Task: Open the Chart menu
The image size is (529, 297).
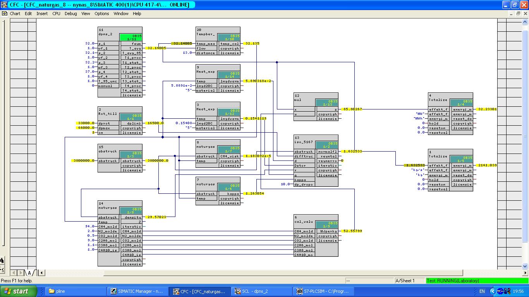Action: [15, 14]
